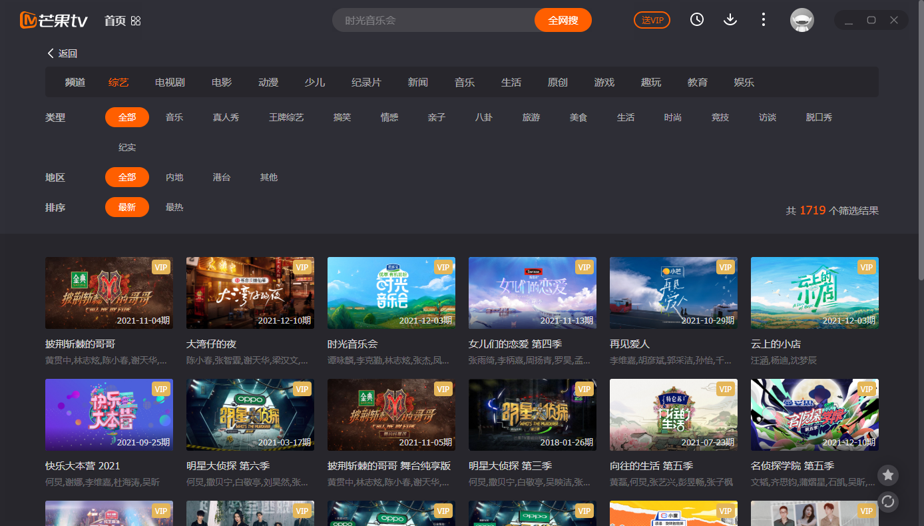Screen dimensions: 924x526
Task: Switch to the 纪录片 channel
Action: point(366,82)
